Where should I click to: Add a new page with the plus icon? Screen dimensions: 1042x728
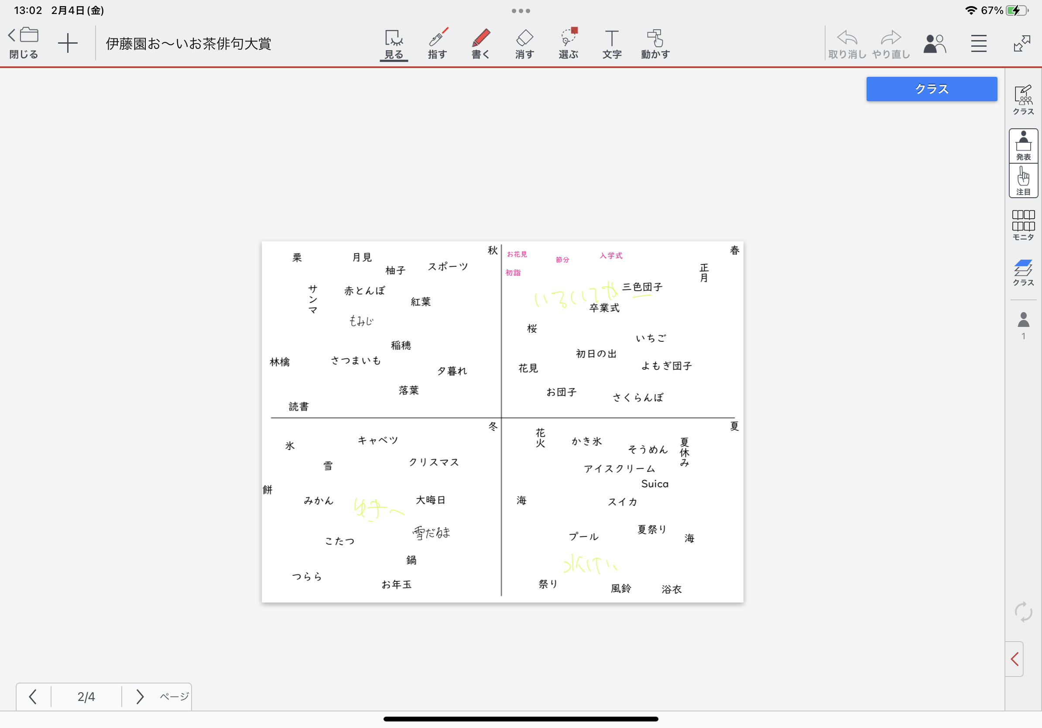pos(68,43)
